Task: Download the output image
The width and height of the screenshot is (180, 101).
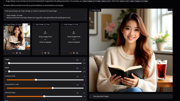Action: (x=171, y=10)
